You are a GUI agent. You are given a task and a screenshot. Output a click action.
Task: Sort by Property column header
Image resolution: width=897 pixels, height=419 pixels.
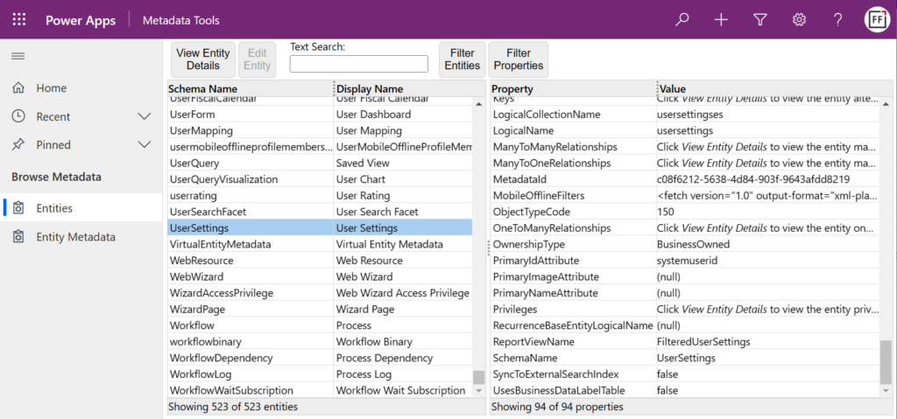(573, 88)
